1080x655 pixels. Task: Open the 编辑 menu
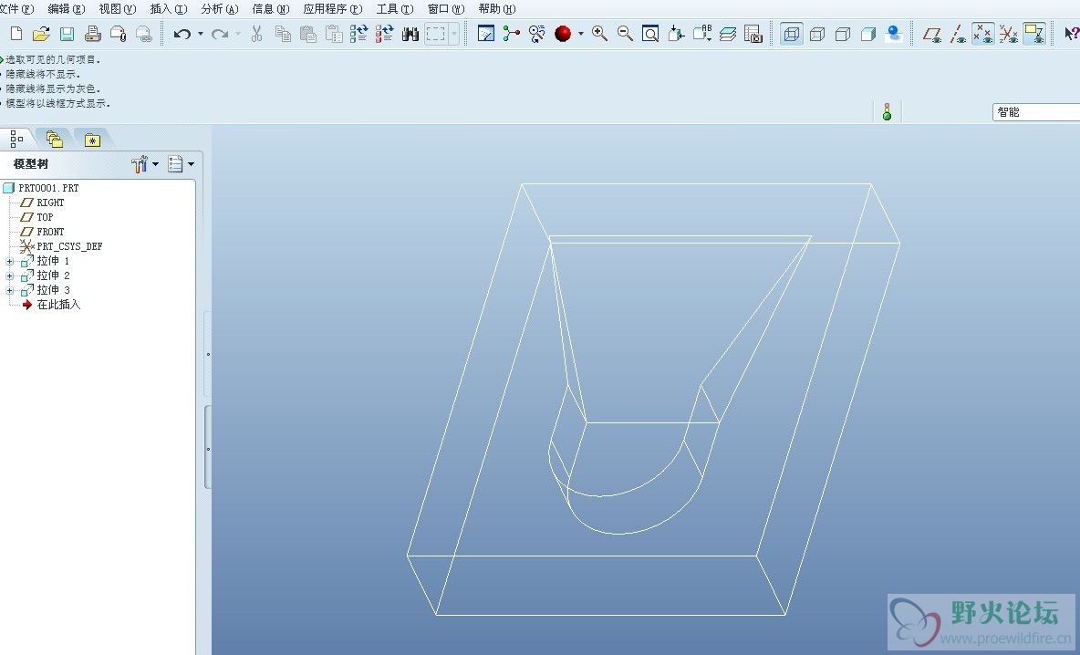(x=67, y=9)
